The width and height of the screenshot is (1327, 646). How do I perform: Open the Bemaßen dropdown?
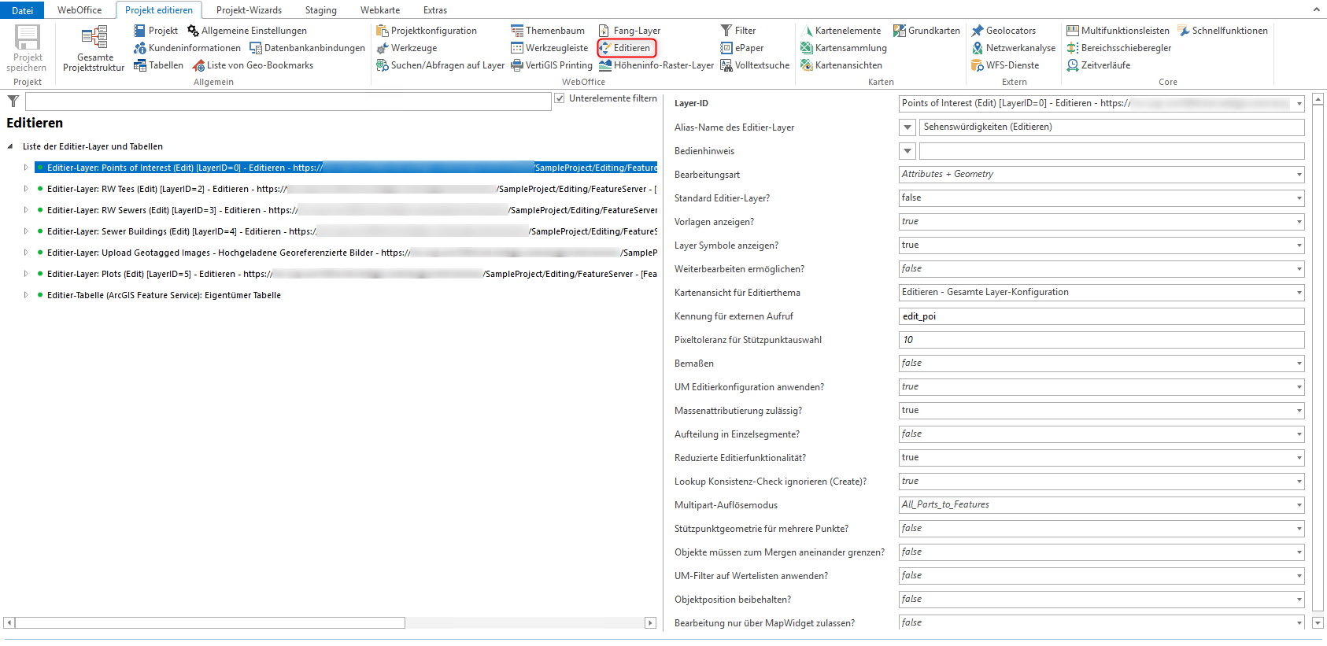1299,364
